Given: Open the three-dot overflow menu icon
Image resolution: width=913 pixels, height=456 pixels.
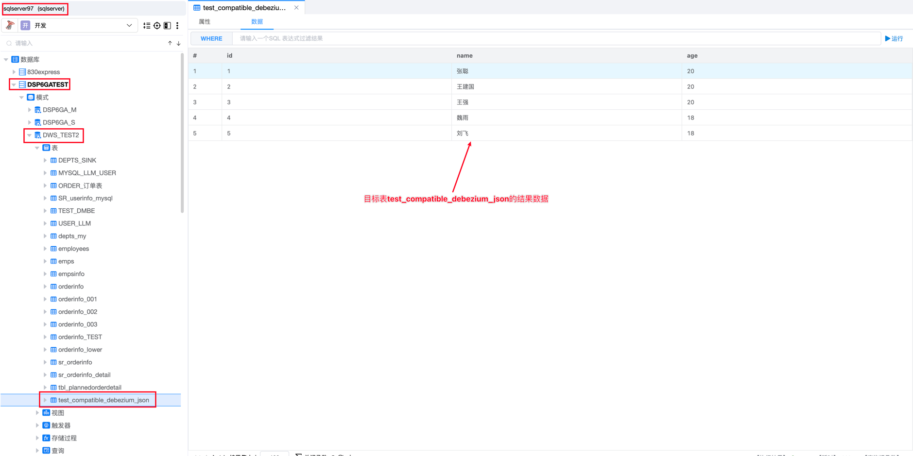Looking at the screenshot, I should 177,25.
